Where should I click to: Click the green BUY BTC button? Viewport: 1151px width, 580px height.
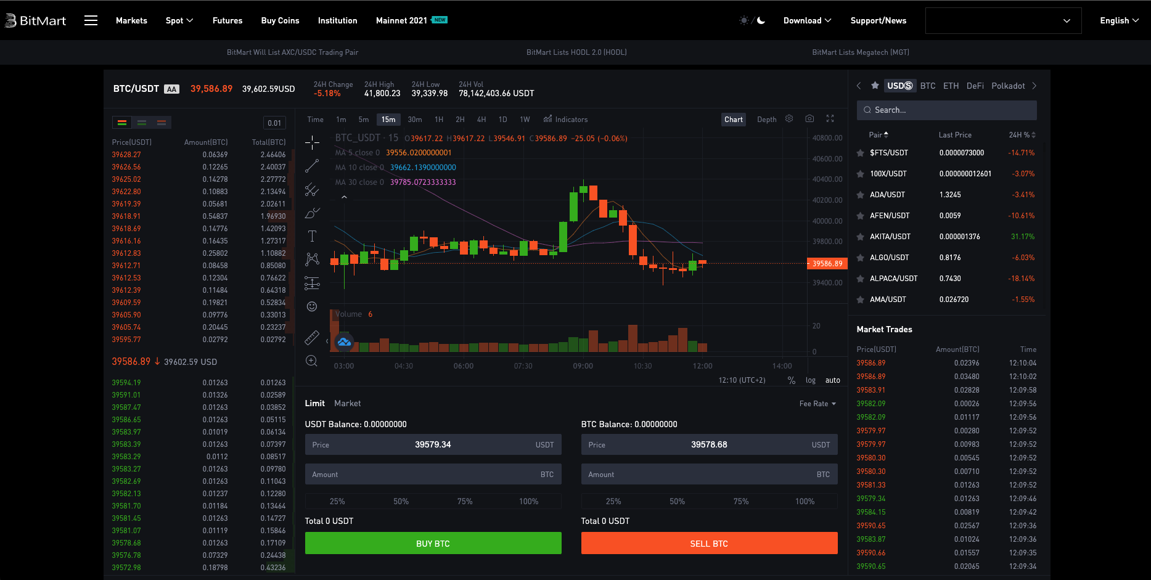(433, 543)
